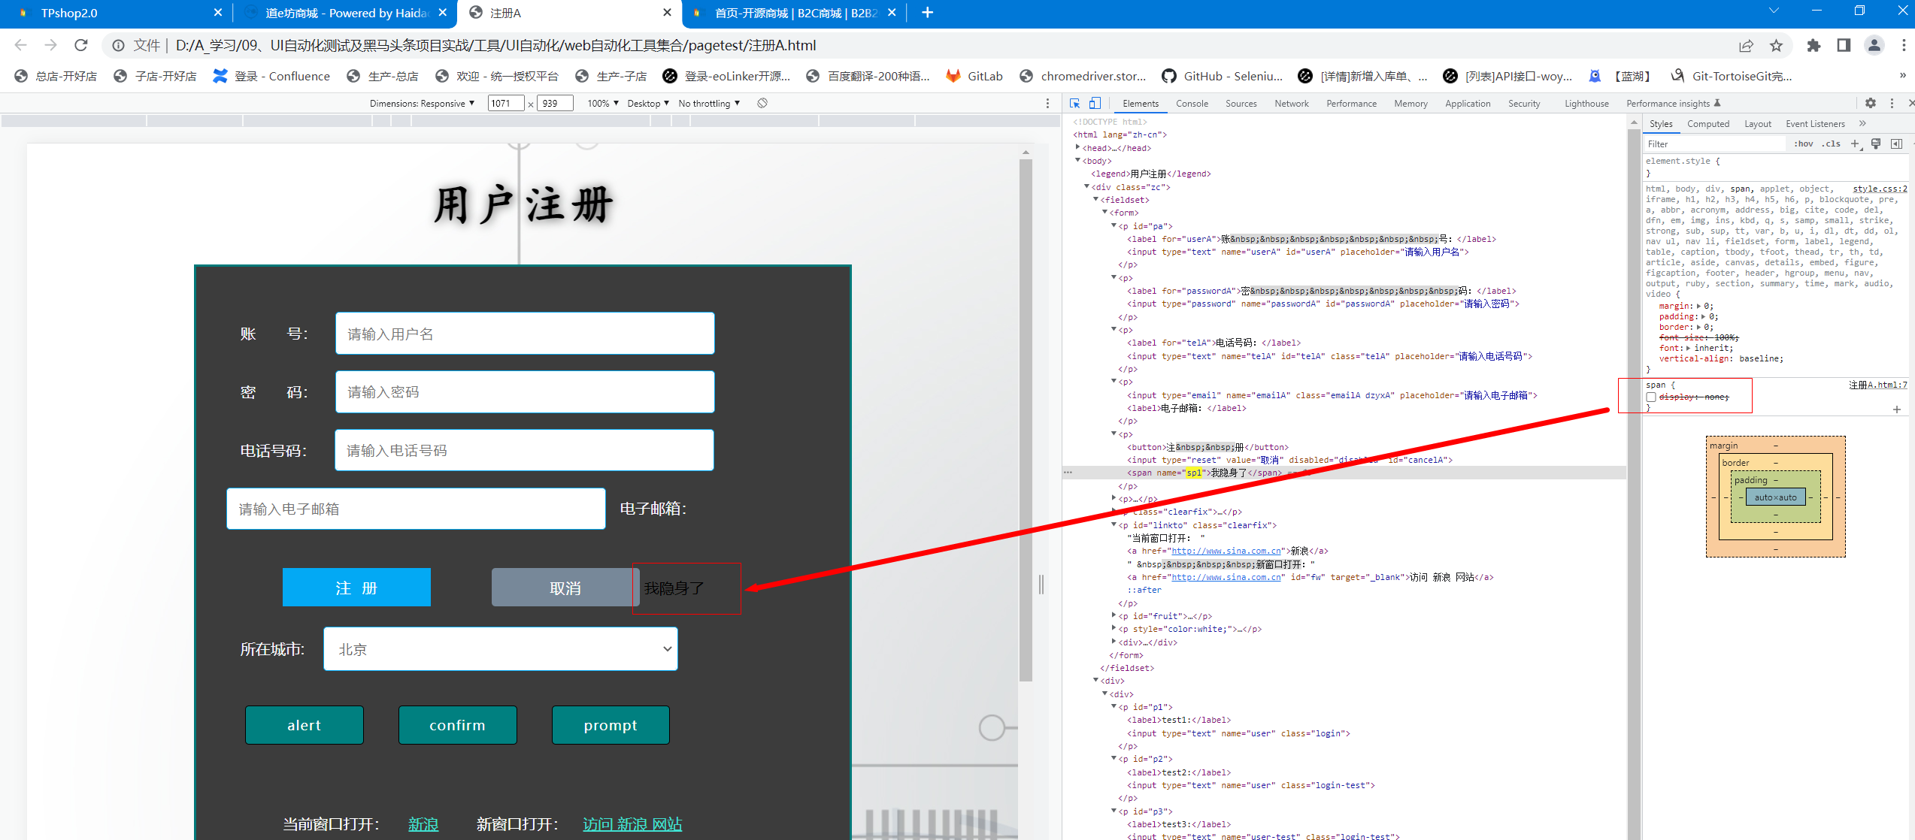Open the Chrome extensions puzzle icon

click(1813, 46)
